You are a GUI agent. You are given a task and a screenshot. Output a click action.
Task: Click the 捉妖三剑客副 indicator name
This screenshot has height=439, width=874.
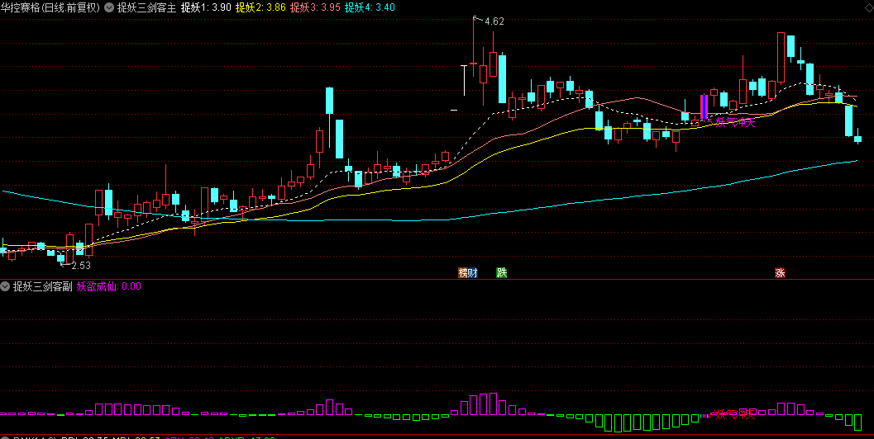[x=43, y=286]
